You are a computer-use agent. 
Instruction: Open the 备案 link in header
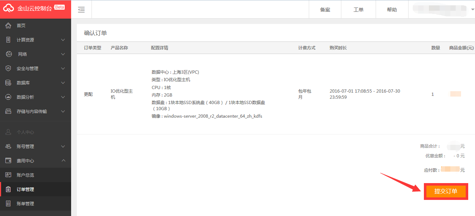[x=325, y=10]
